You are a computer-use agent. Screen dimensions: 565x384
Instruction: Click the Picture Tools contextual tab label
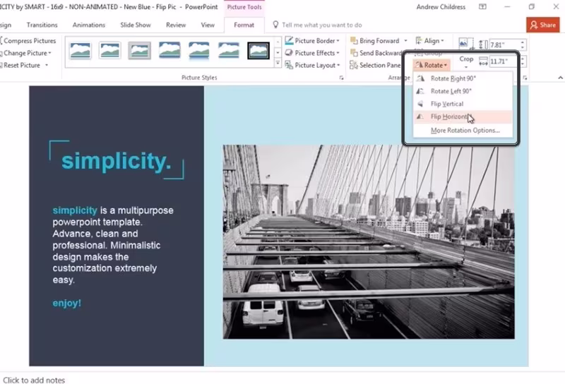coord(244,7)
